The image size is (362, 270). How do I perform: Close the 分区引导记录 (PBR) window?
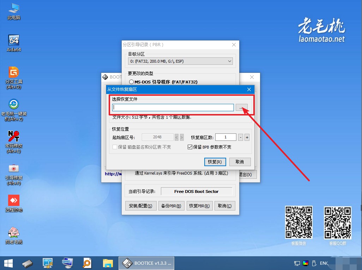click(234, 45)
